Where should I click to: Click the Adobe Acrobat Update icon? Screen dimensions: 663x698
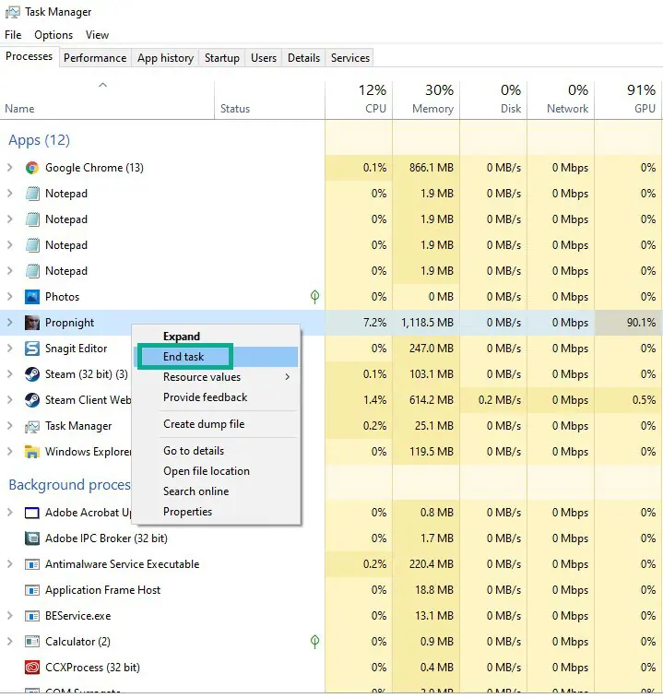[x=31, y=513]
